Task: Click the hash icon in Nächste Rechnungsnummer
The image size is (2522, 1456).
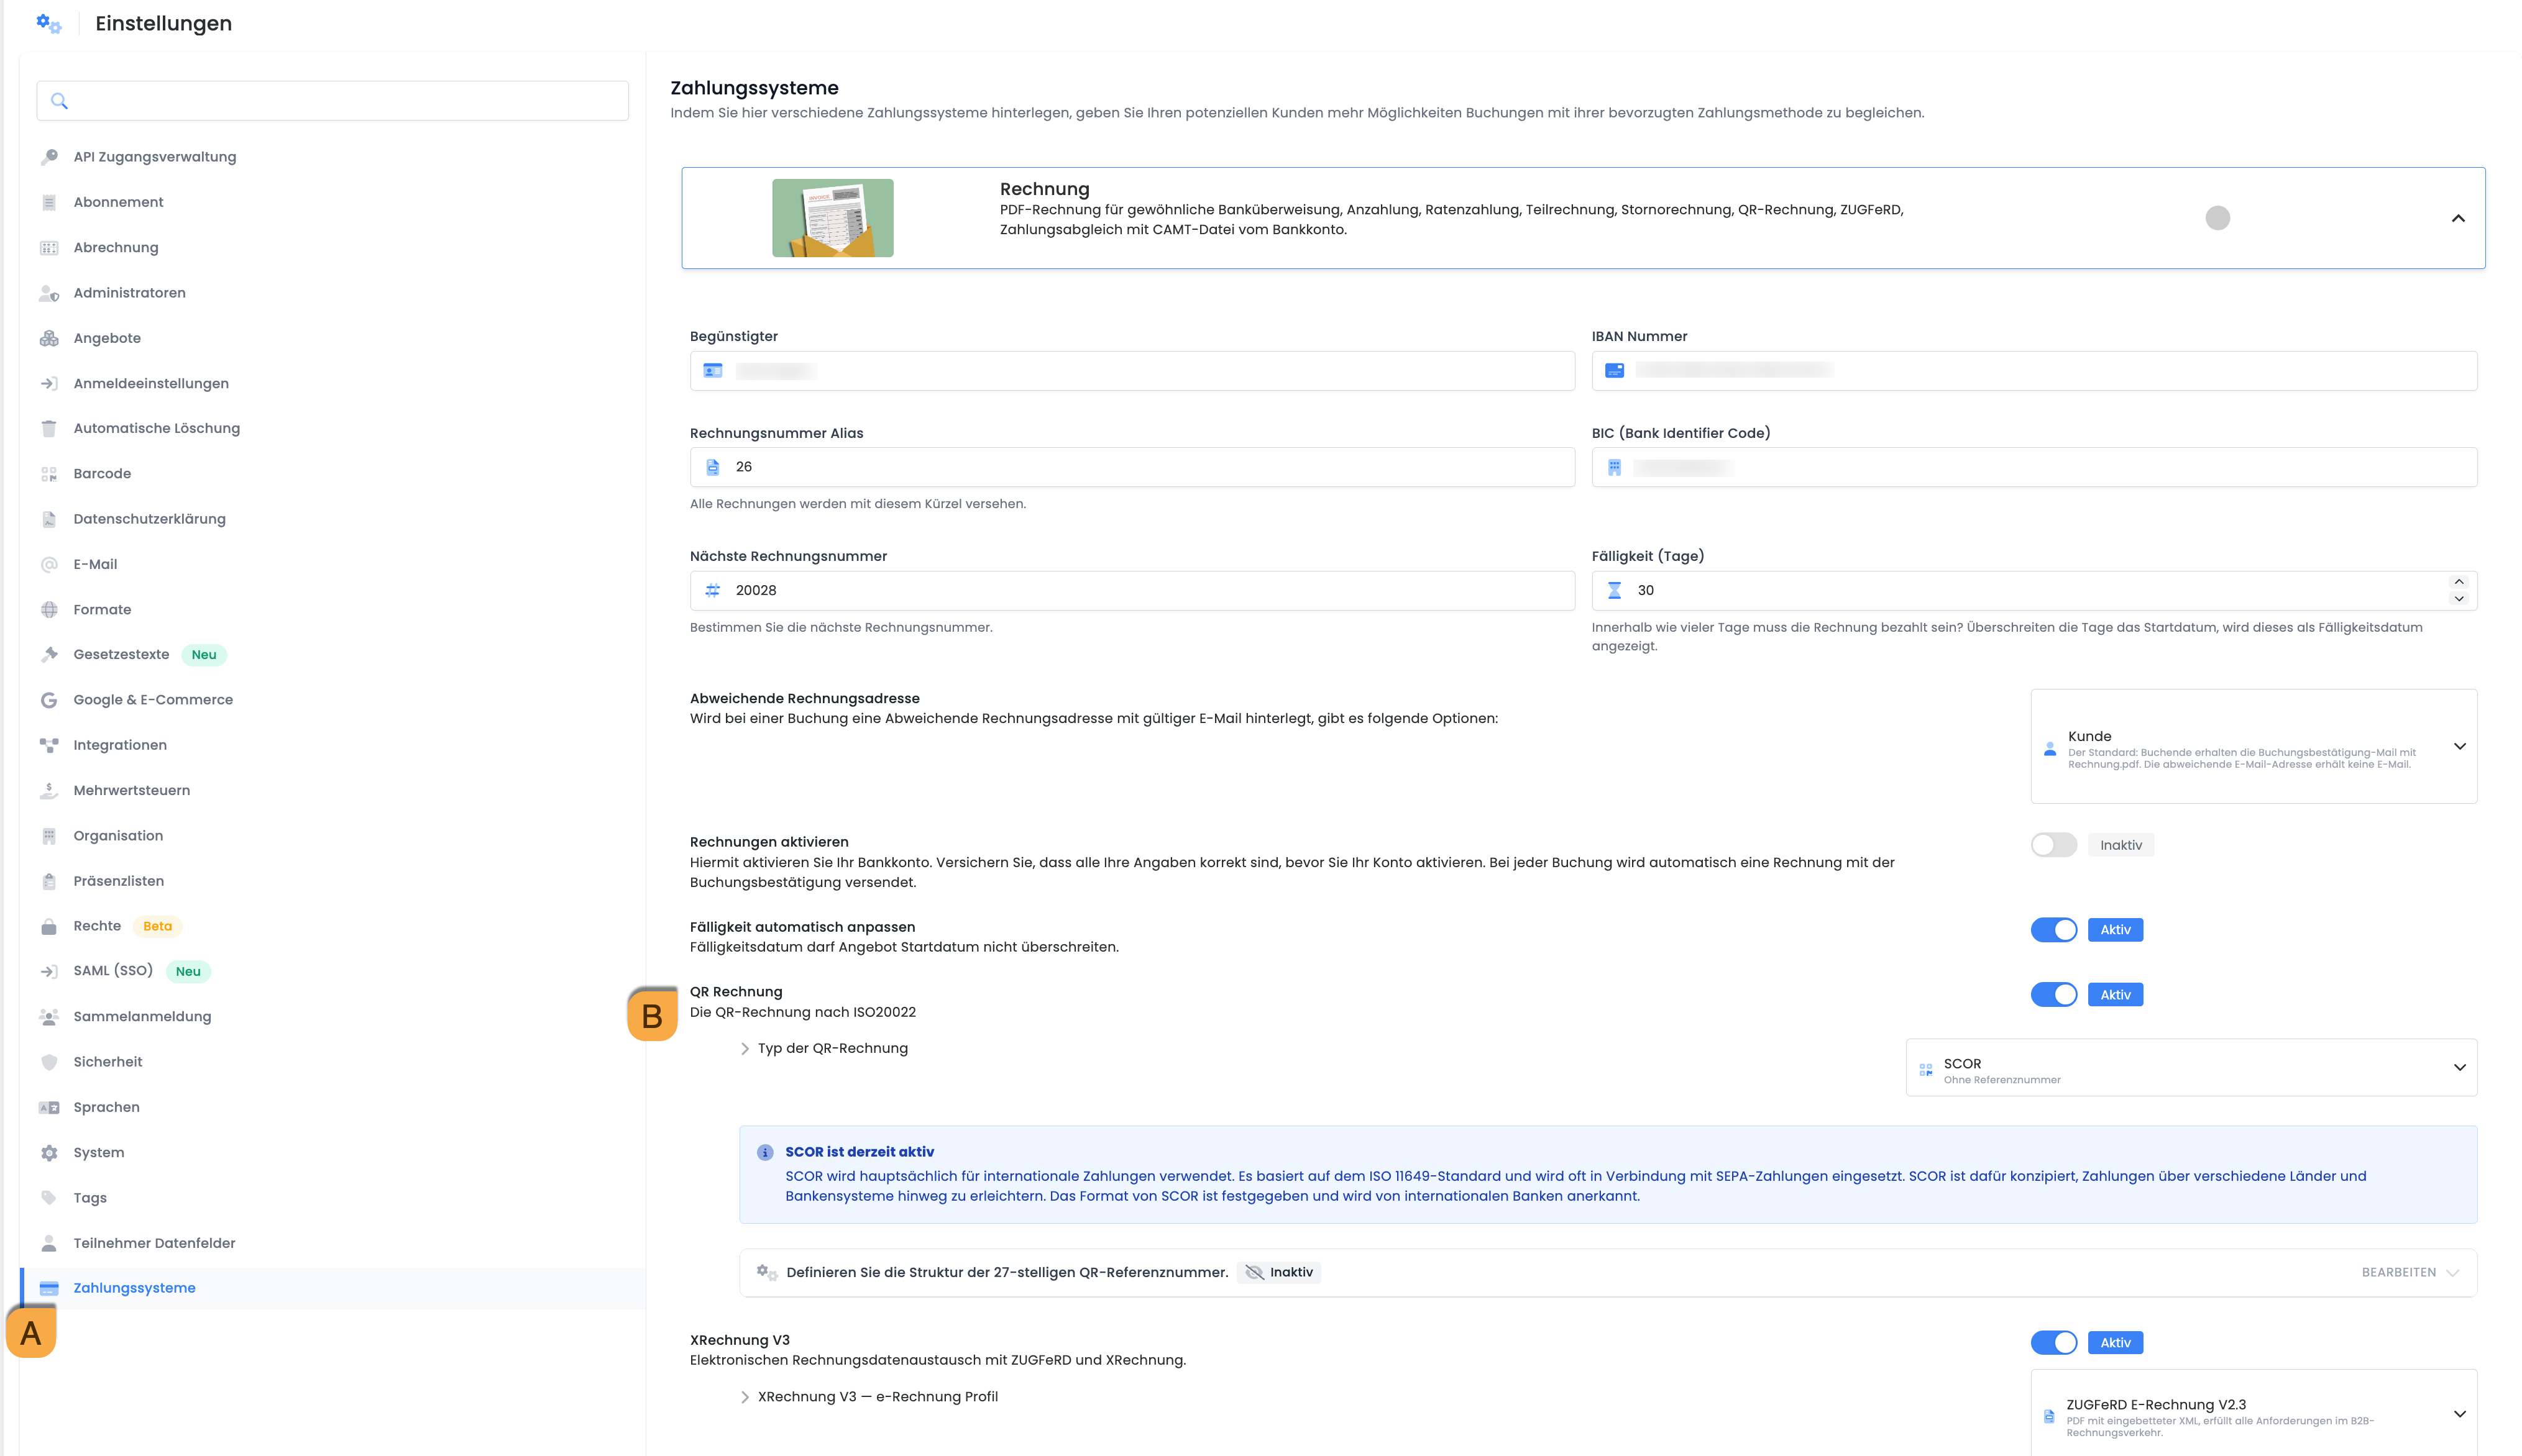Action: coord(712,591)
